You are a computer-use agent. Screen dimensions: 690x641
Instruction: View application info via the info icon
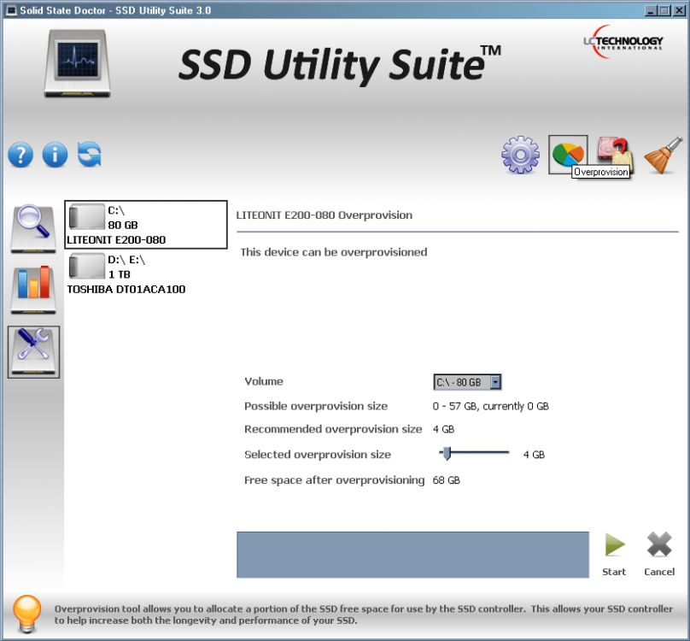pos(54,155)
